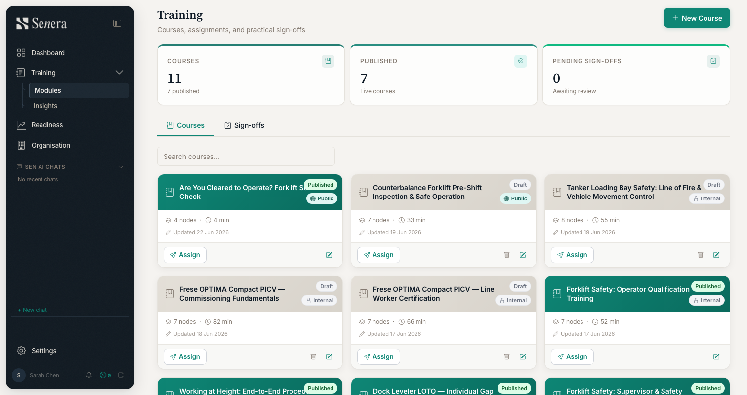
Task: Assign the Forklift Operator Qualification Training course
Action: pyautogui.click(x=572, y=356)
